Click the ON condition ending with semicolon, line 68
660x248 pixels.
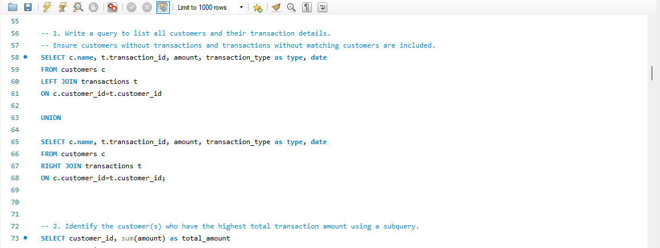103,178
